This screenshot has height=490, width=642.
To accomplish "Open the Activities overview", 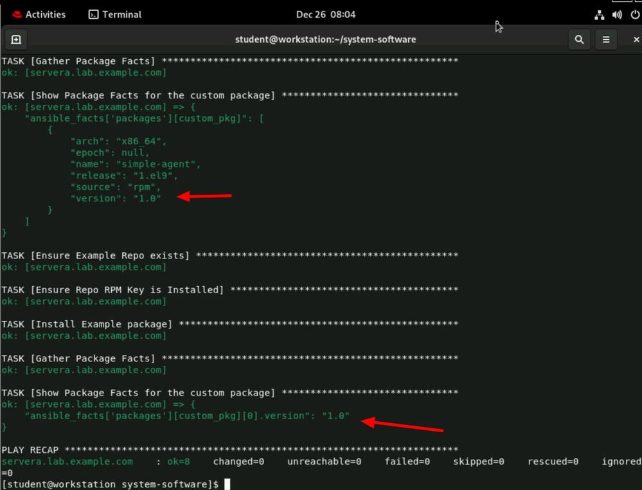I will coord(45,14).
